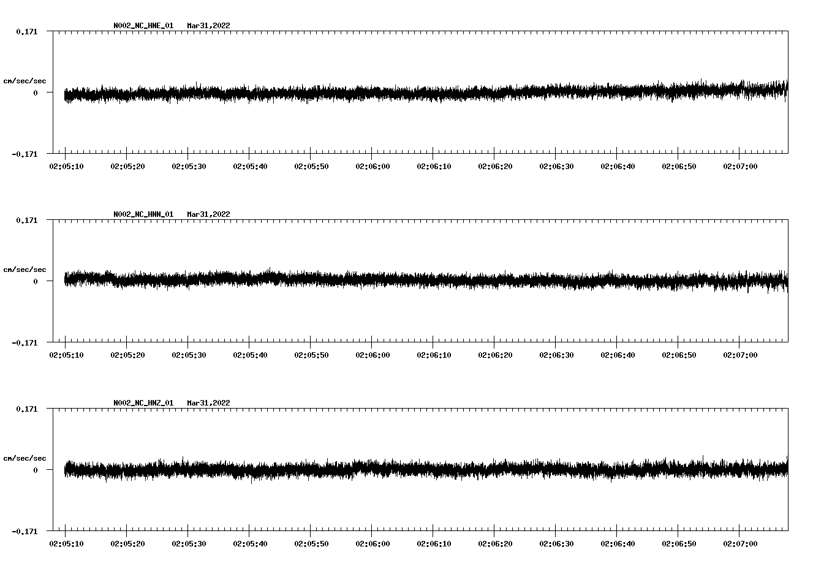Click the 0.171 top axis value of HNZ plot
The height and width of the screenshot is (566, 832).
27,409
